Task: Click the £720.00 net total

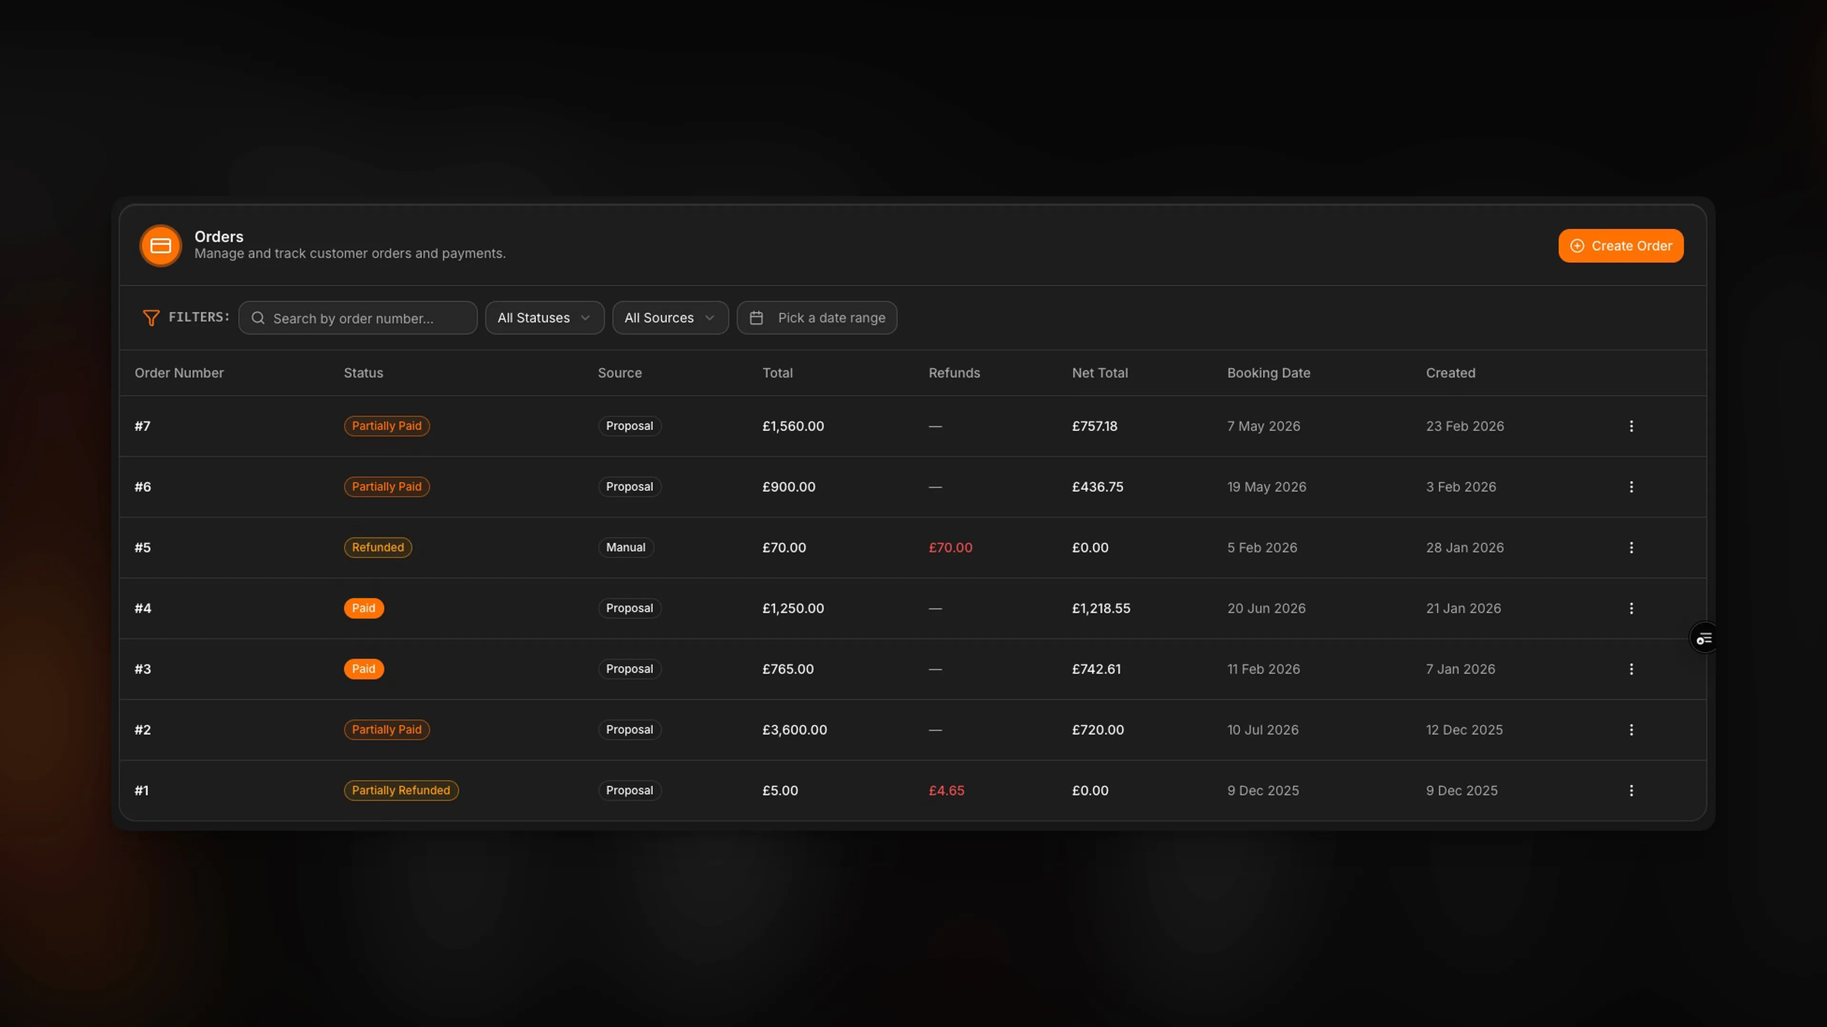Action: (x=1098, y=729)
